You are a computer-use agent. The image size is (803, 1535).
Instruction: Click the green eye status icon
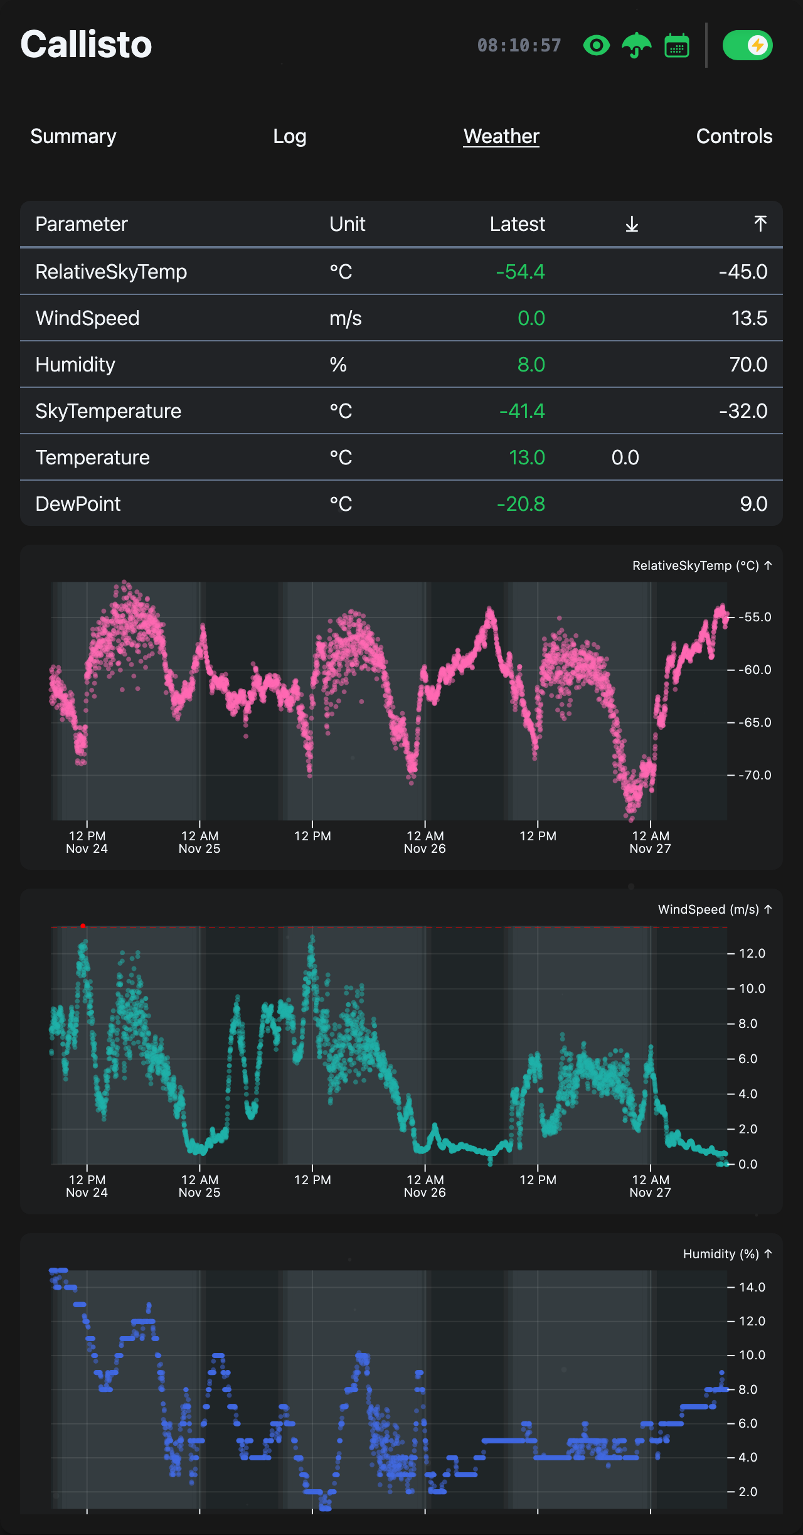596,45
